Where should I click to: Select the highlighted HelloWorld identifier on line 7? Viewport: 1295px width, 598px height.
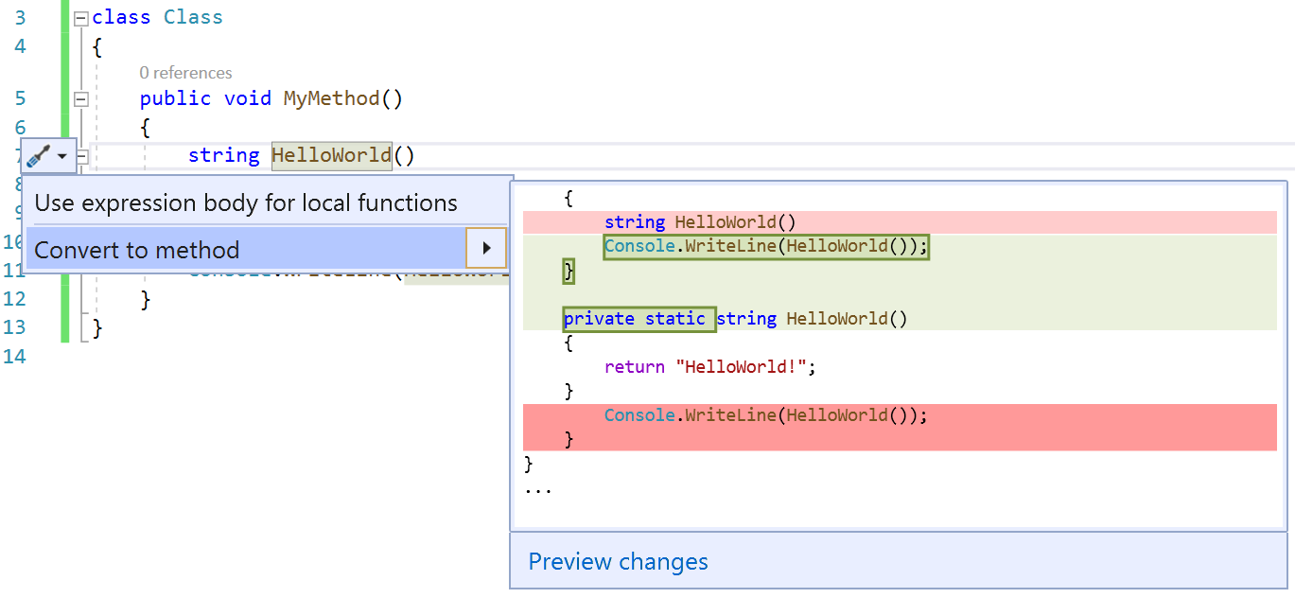(331, 155)
